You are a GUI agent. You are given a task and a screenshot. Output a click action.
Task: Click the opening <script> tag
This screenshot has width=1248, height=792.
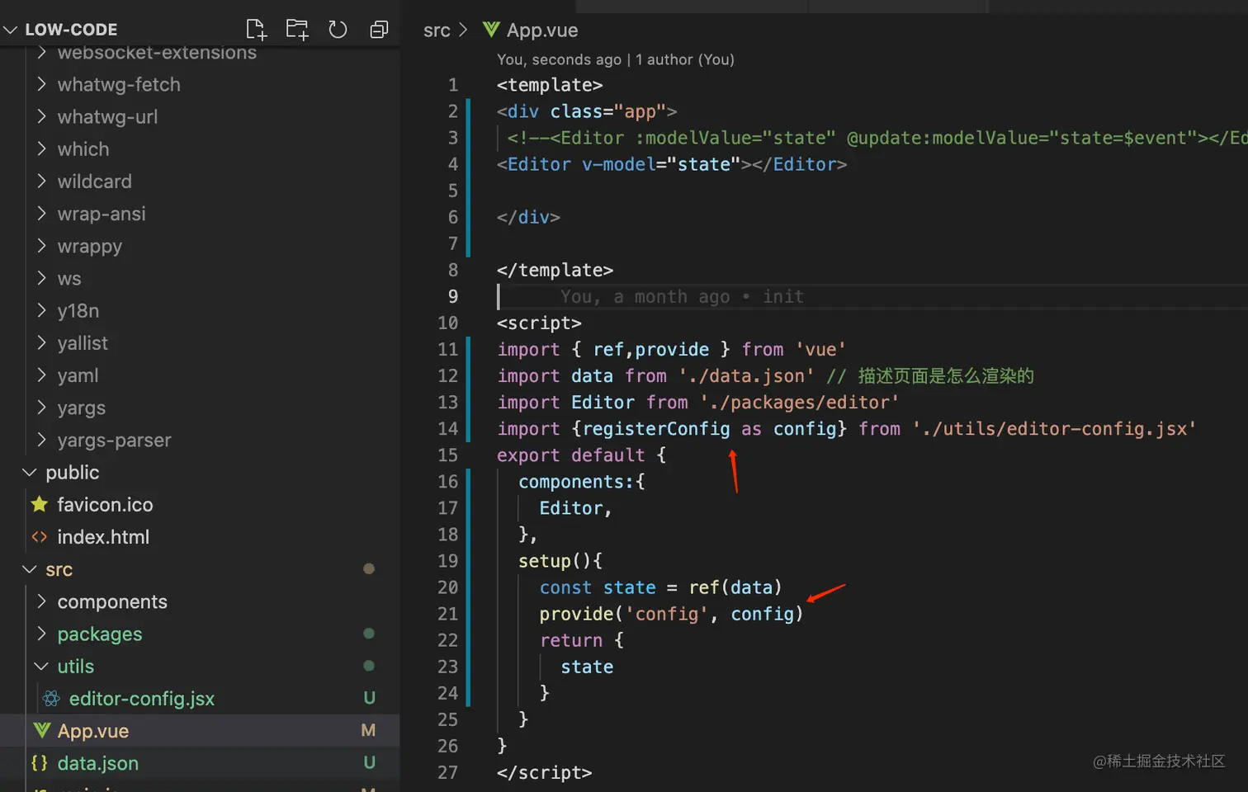(x=539, y=323)
